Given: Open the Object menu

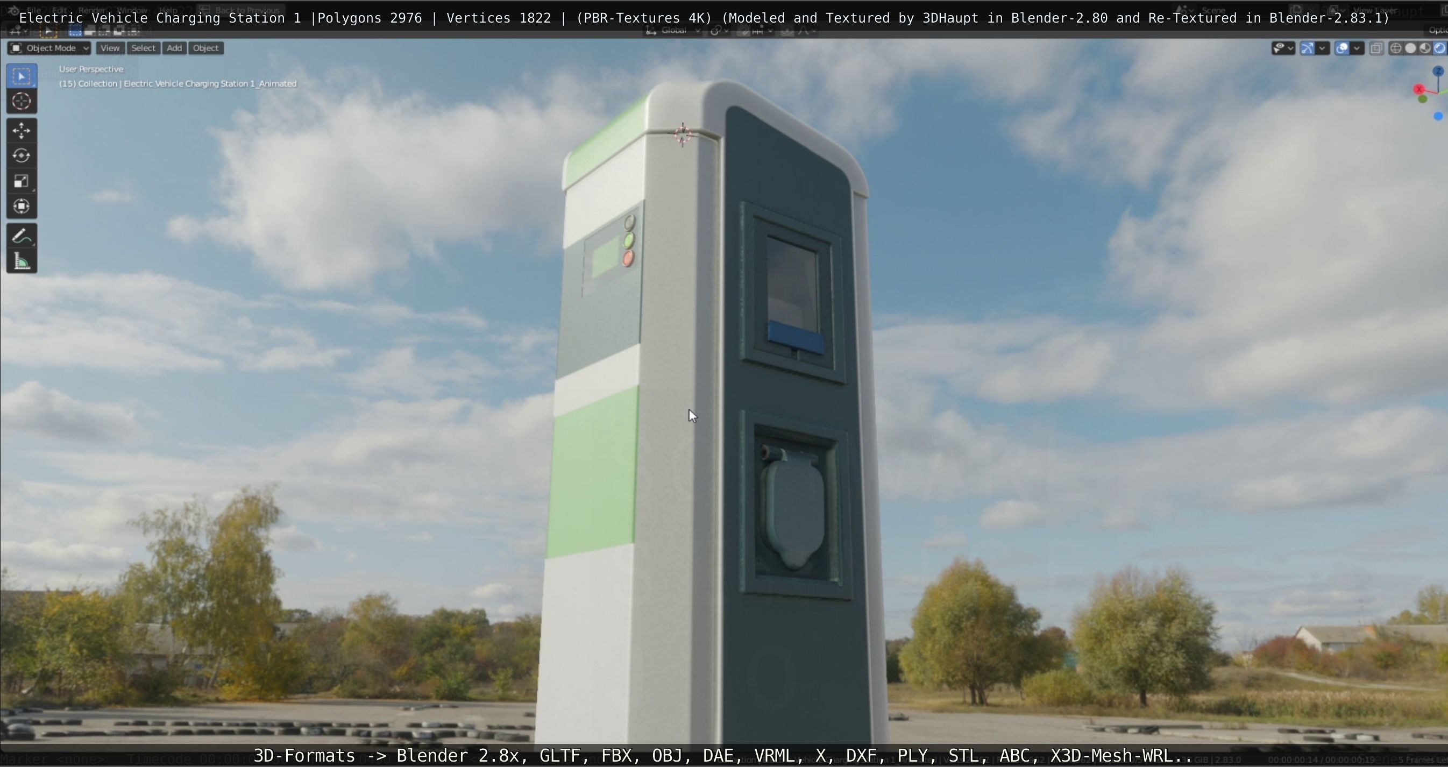Looking at the screenshot, I should [x=205, y=48].
